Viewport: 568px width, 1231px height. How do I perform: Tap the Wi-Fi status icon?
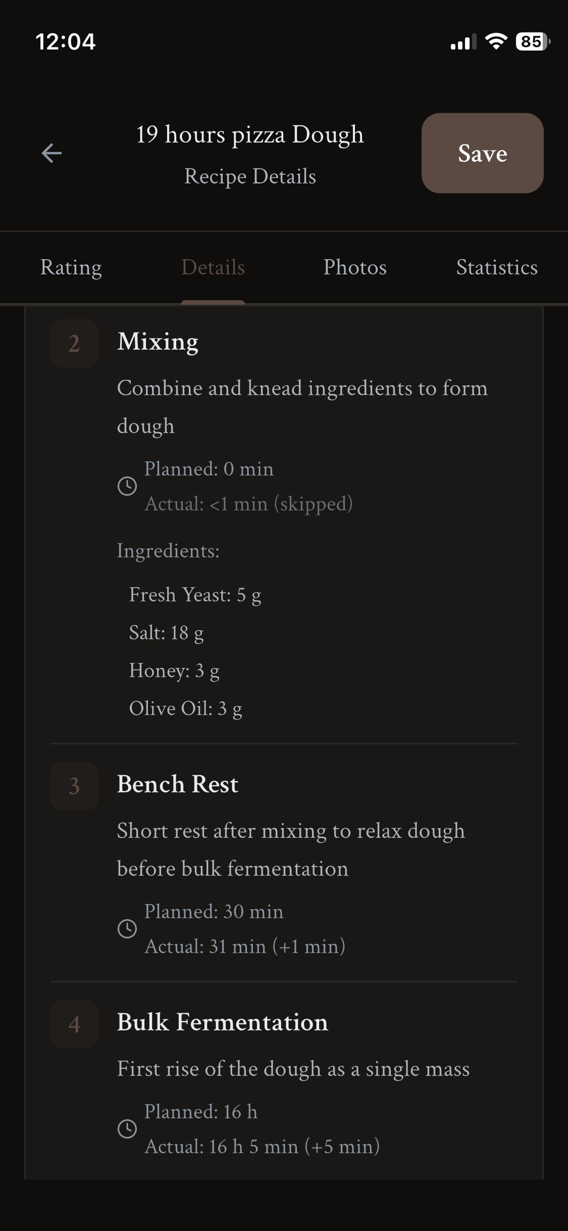pyautogui.click(x=495, y=41)
